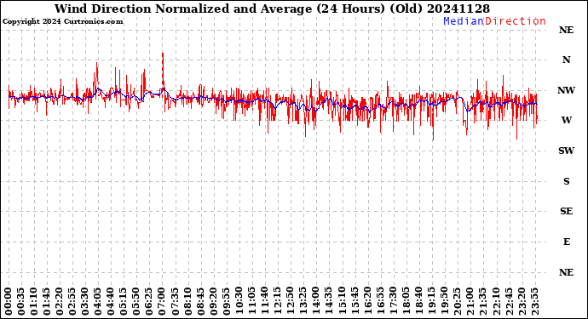Click the 07:35 time label

pos(175,302)
